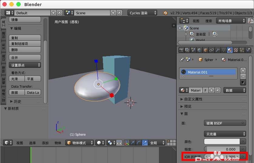Click the Blender logo icon in header

pyautogui.click(x=165, y=13)
